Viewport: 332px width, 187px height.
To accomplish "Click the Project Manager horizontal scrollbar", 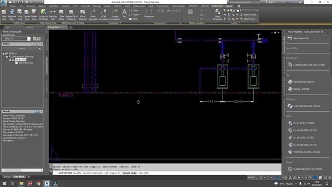I will pos(22,170).
